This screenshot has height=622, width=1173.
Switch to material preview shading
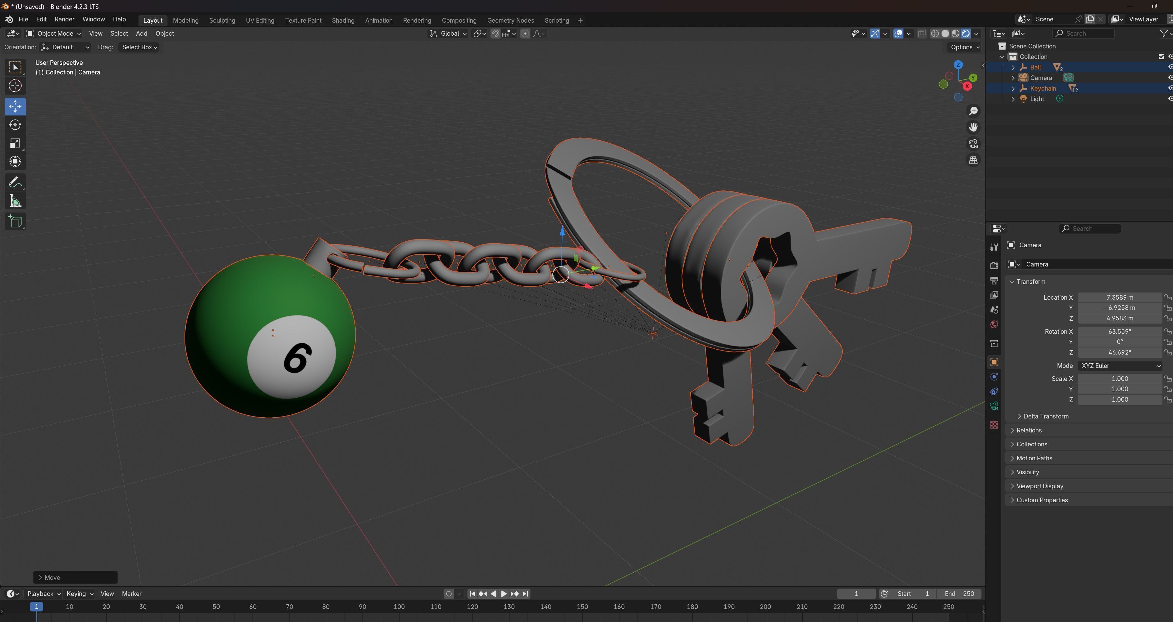(x=955, y=34)
